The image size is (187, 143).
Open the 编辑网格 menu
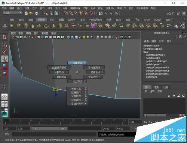(x=75, y=8)
